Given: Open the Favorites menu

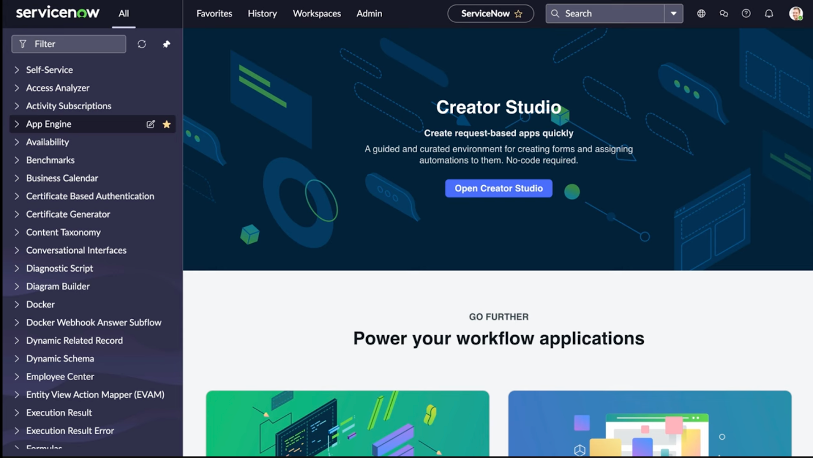Looking at the screenshot, I should [x=214, y=14].
